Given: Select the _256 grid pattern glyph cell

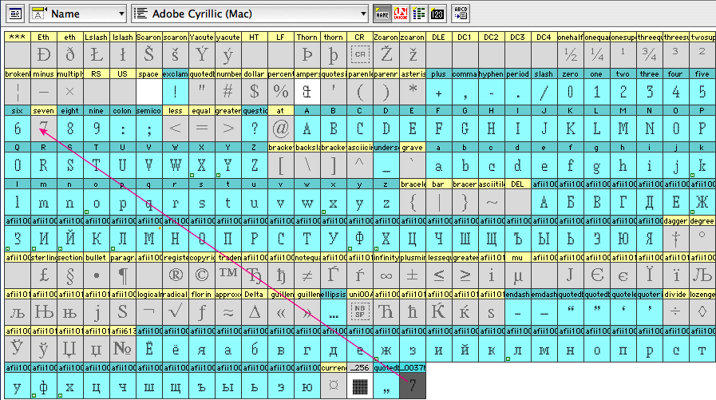Looking at the screenshot, I should point(359,386).
